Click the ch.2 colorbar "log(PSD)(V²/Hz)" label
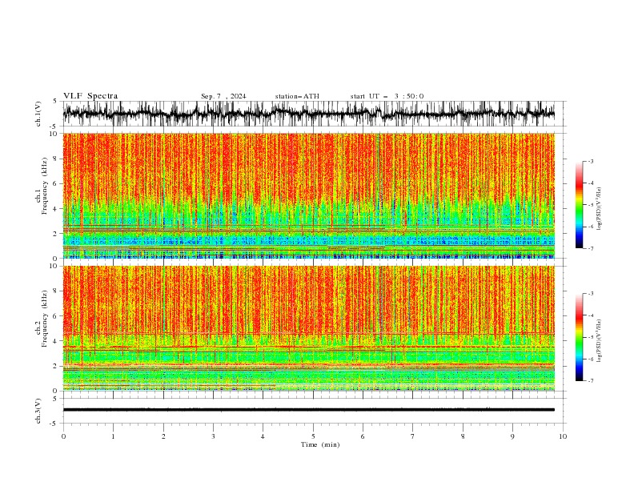634x490 pixels. tap(599, 341)
